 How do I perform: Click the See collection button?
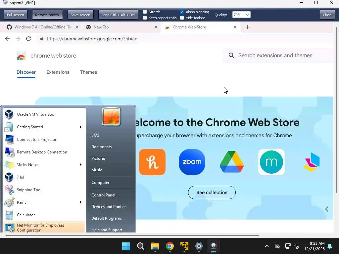coord(212,192)
